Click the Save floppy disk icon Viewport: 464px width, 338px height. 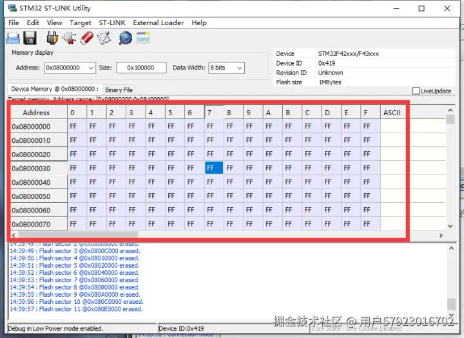click(x=30, y=38)
